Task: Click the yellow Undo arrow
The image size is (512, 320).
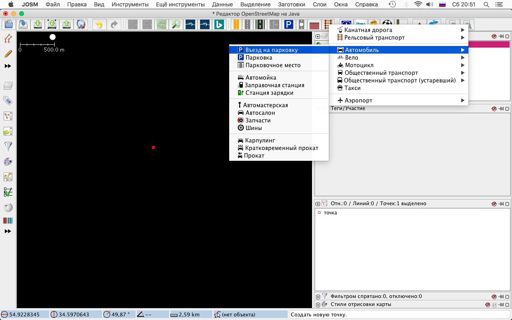Action: click(99, 24)
